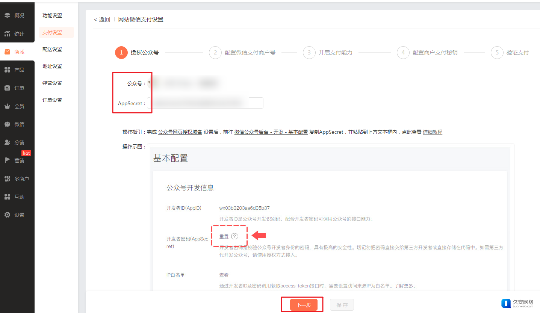
Task: Select step 5 验证支付
Action: (x=510, y=53)
